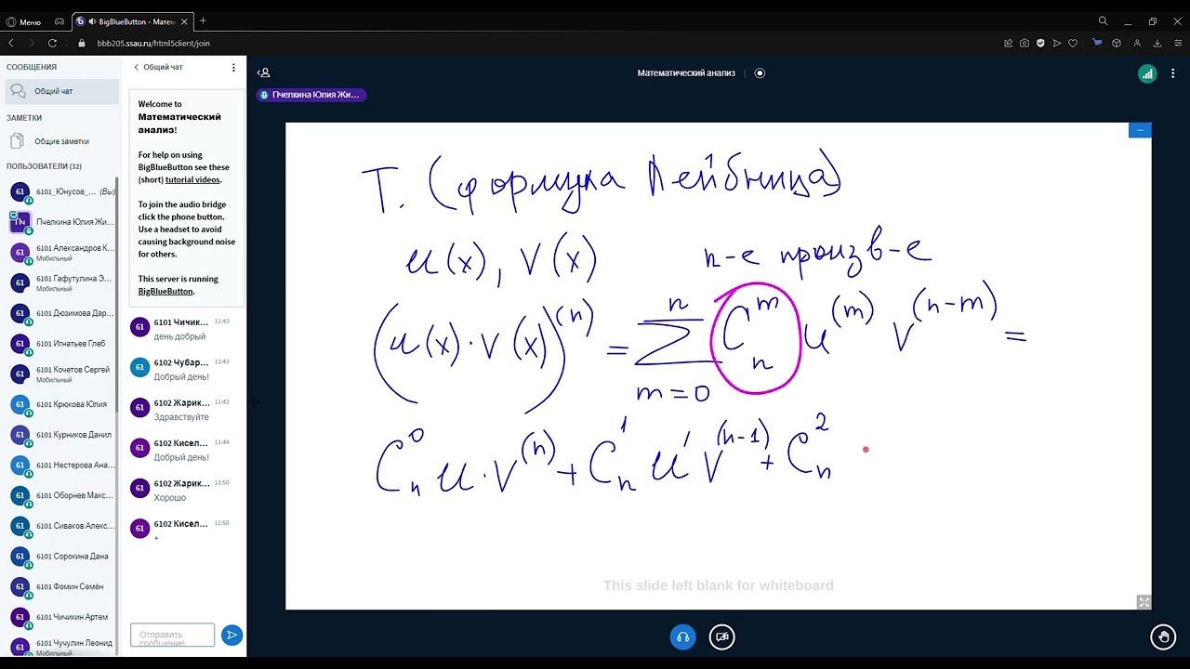Select user 6101 Фомин Семён
Viewport: 1190px width, 669px height.
(x=61, y=586)
